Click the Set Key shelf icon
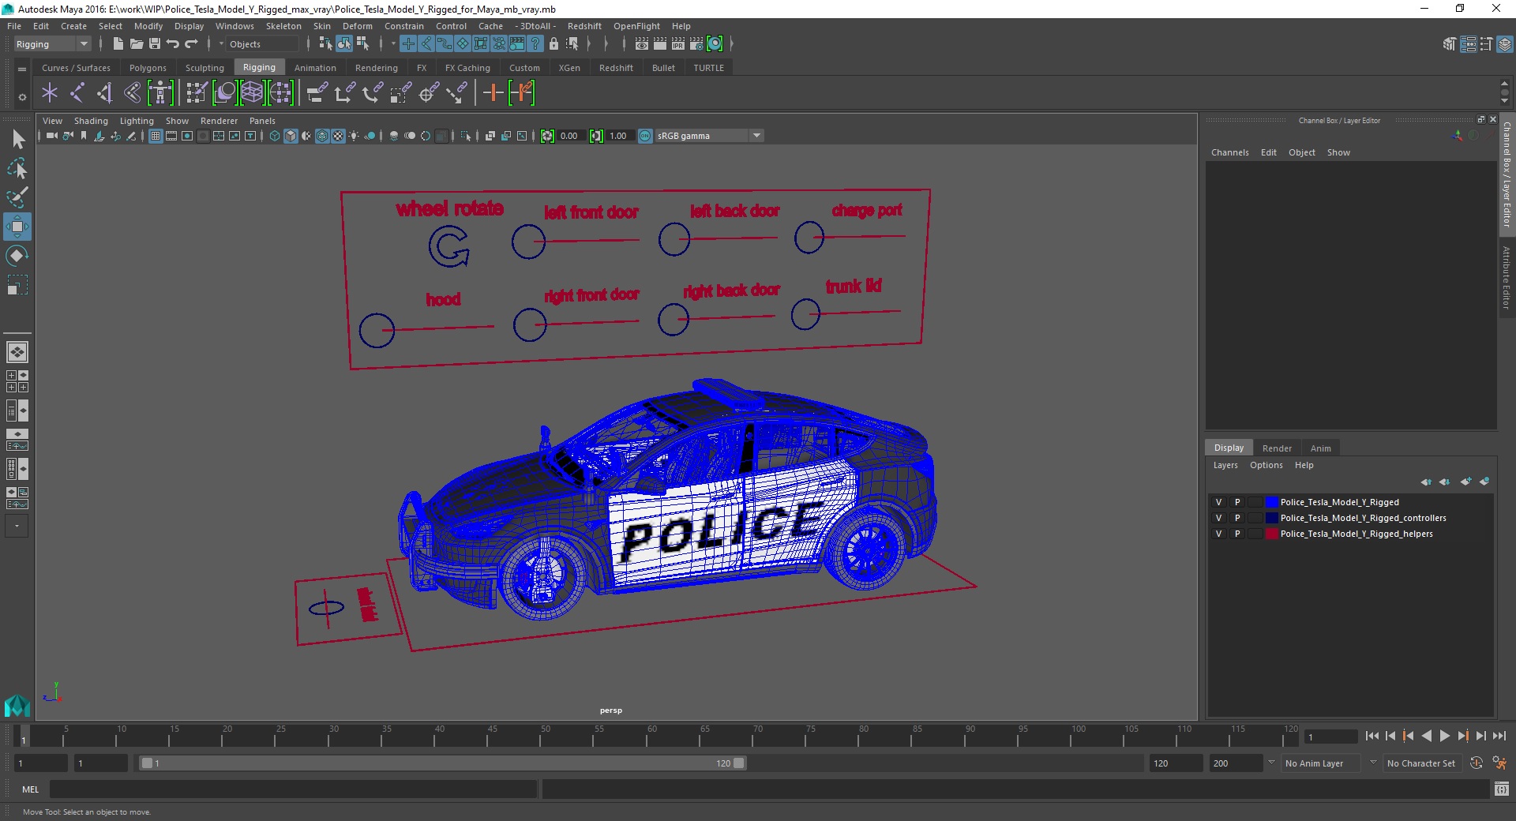This screenshot has width=1516, height=821. point(493,93)
